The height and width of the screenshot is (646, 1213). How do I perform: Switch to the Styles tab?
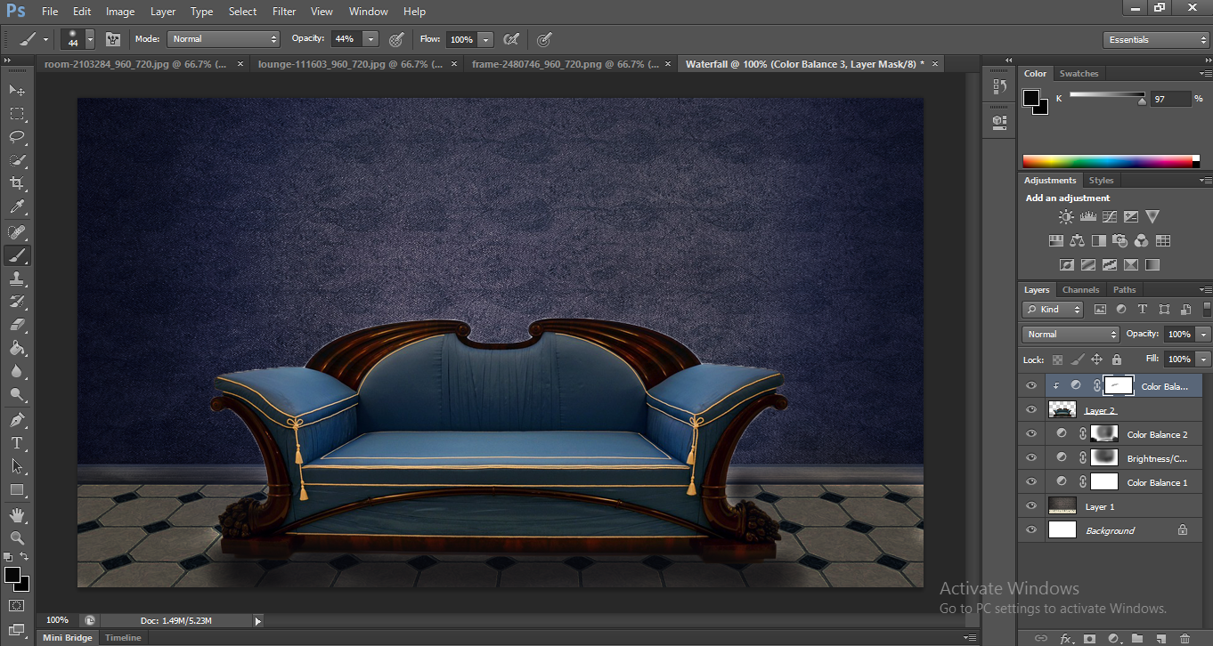(x=1101, y=180)
